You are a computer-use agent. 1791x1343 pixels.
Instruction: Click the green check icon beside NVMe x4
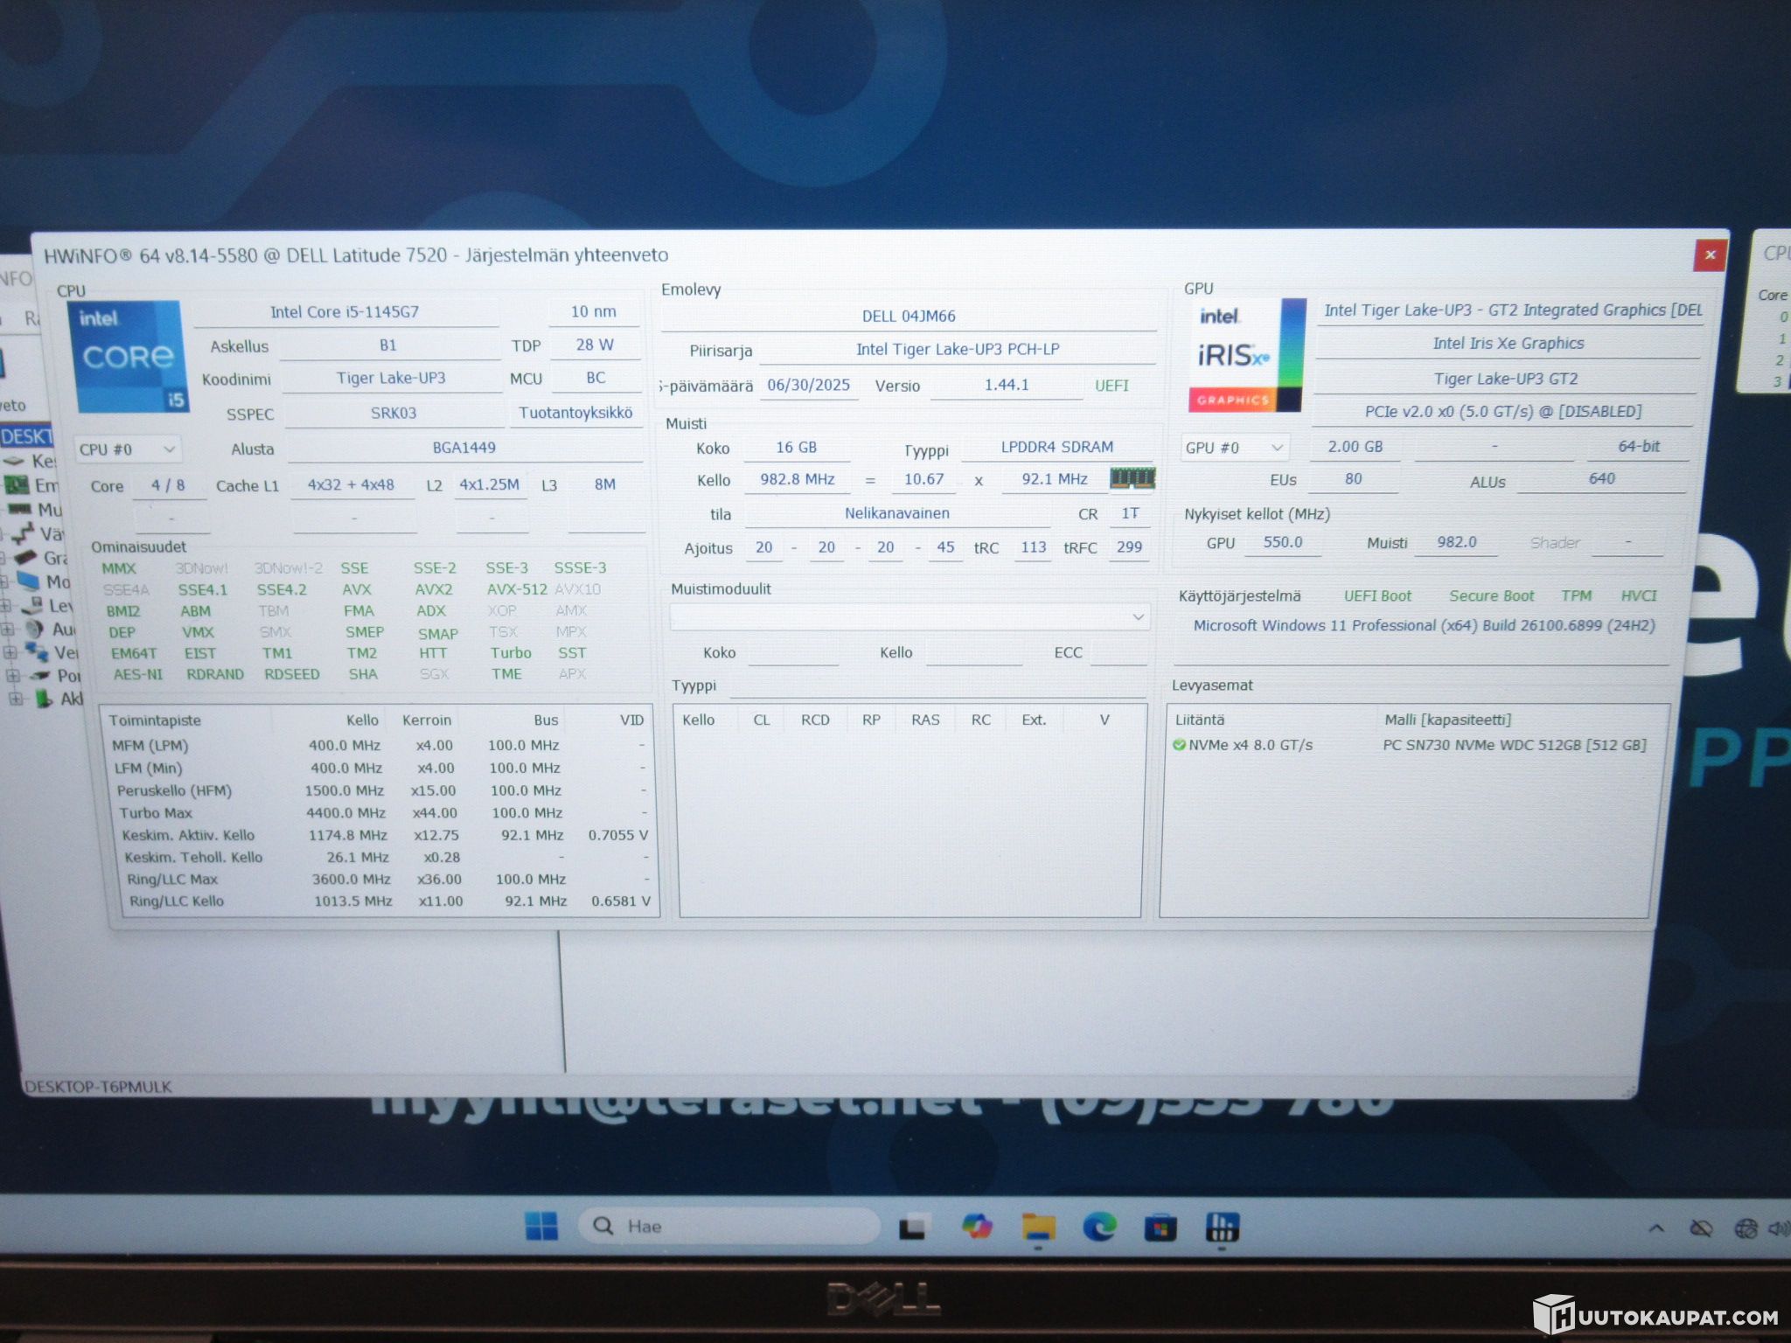pyautogui.click(x=1179, y=745)
